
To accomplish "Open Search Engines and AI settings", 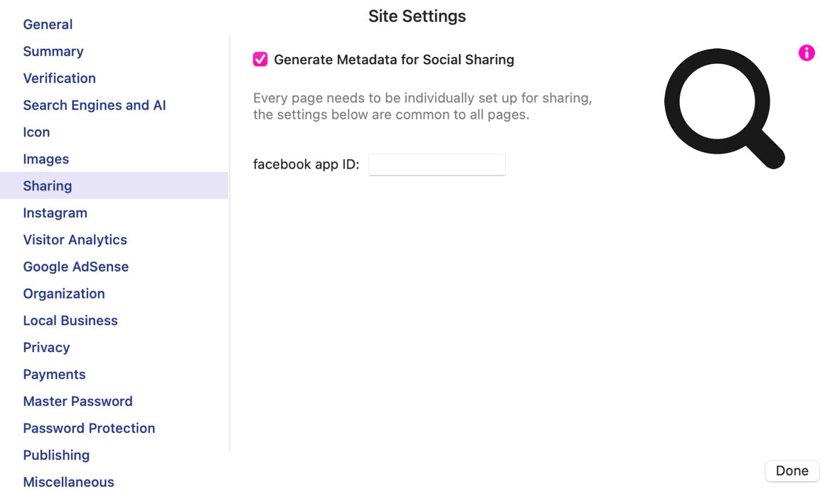I will click(x=94, y=105).
